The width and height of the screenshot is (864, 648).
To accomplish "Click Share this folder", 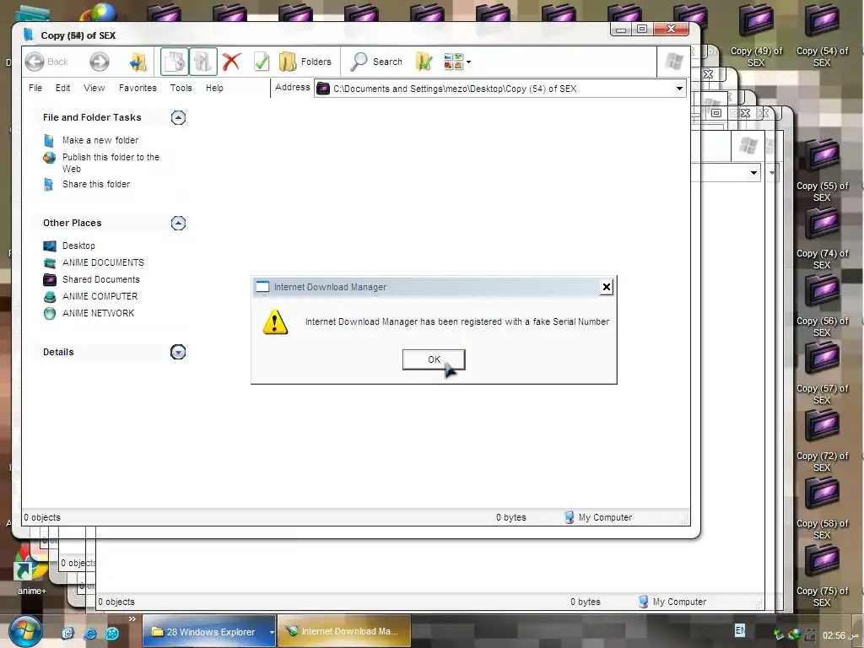I will [96, 184].
